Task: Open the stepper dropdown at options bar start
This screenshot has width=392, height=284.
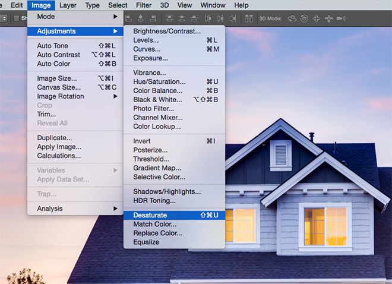Action: pyautogui.click(x=5, y=18)
